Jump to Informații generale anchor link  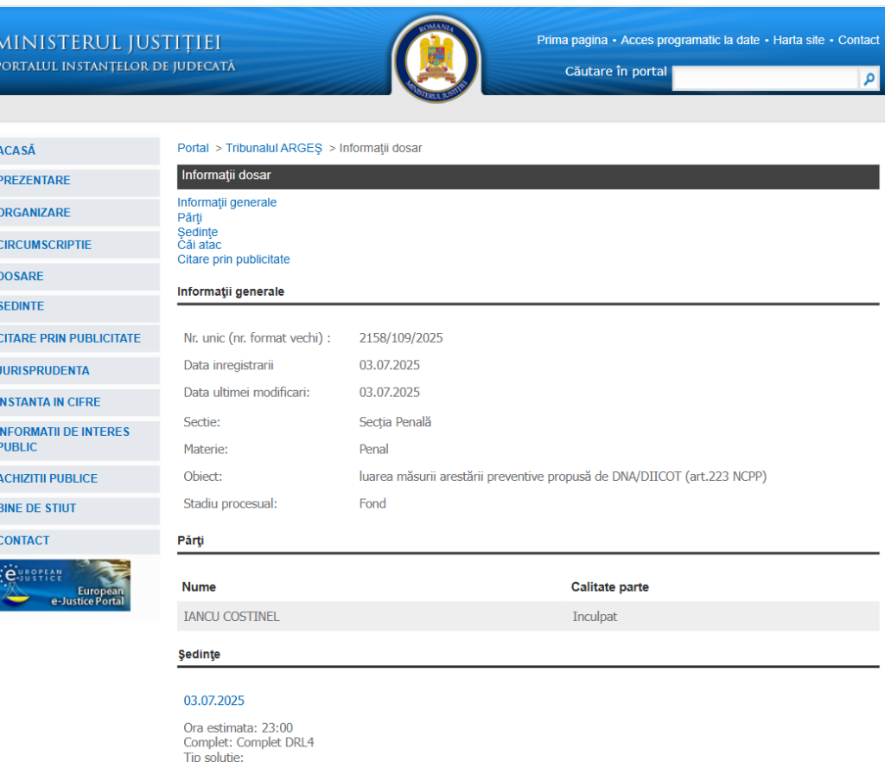(227, 202)
